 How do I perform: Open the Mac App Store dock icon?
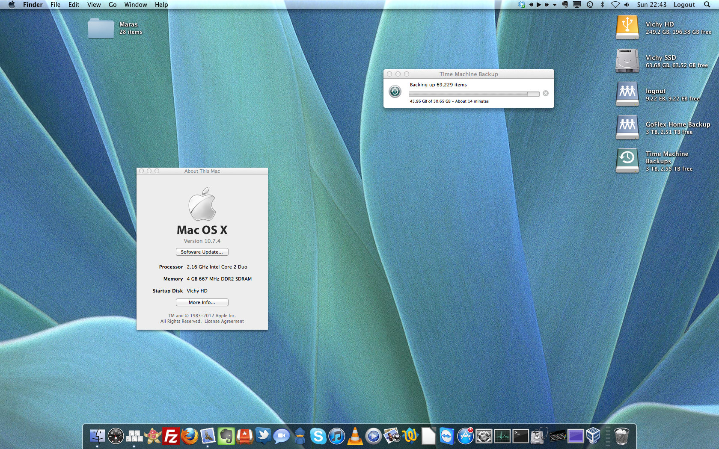(465, 436)
